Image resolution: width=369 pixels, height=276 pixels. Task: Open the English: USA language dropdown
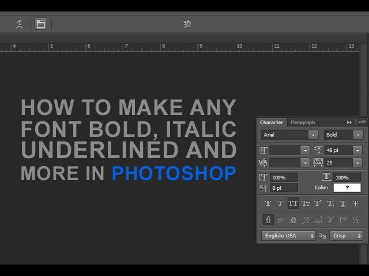point(288,236)
